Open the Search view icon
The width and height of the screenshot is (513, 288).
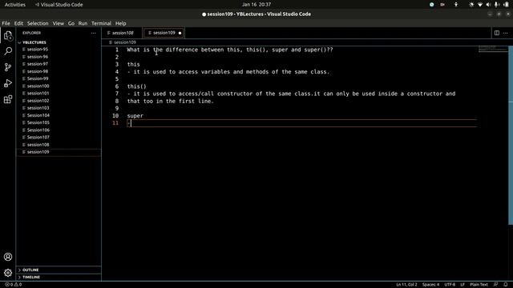coord(8,51)
